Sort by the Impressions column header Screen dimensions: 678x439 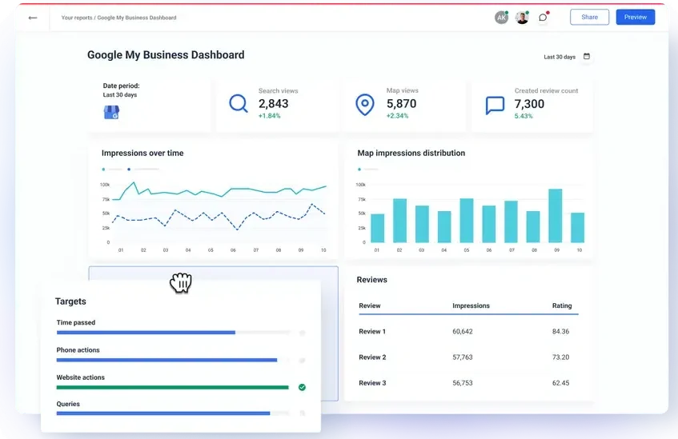471,305
